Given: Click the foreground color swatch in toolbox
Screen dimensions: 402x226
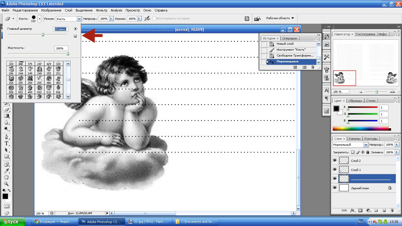Looking at the screenshot, I should click(5, 196).
